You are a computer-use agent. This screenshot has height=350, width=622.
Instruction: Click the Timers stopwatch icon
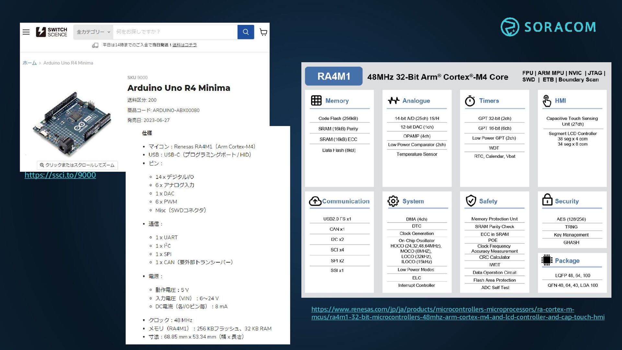[470, 101]
